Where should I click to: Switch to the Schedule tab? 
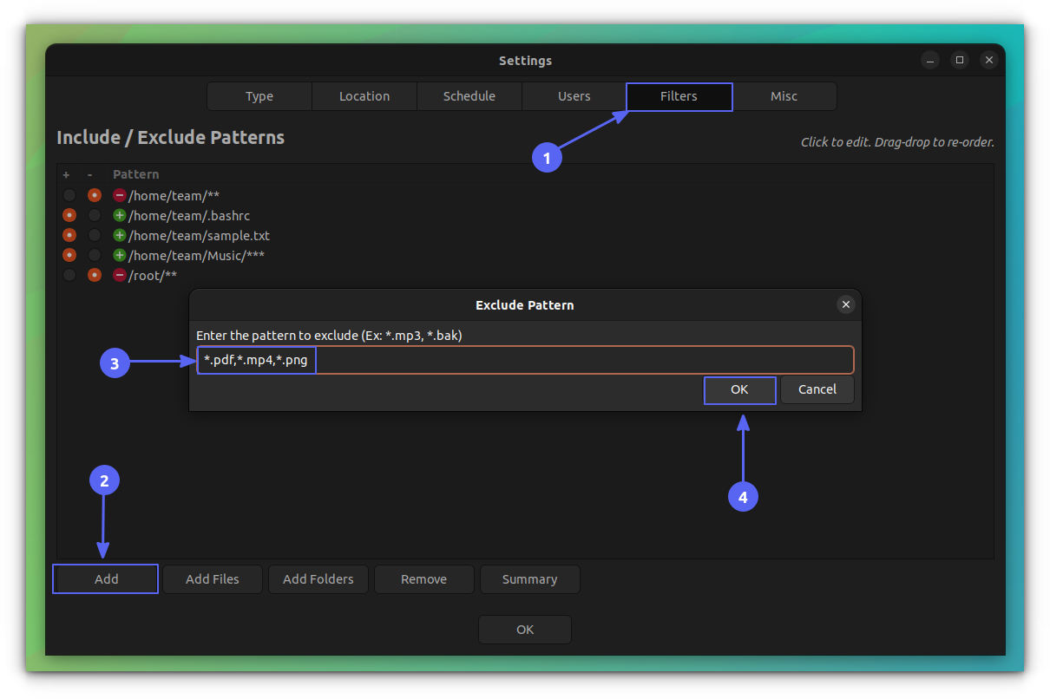pos(469,96)
